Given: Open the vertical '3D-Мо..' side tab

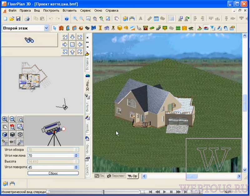Looking at the screenshot, I should [x=87, y=83].
